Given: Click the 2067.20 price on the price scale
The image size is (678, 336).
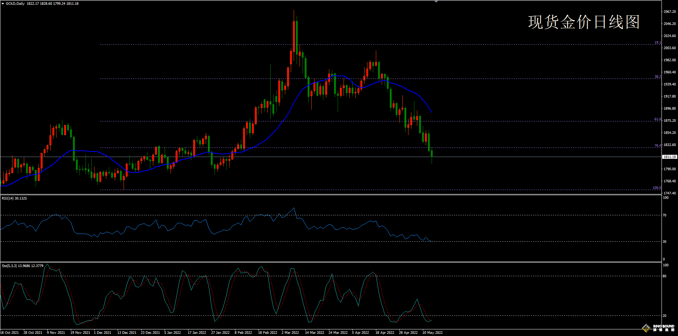Looking at the screenshot, I should [670, 12].
